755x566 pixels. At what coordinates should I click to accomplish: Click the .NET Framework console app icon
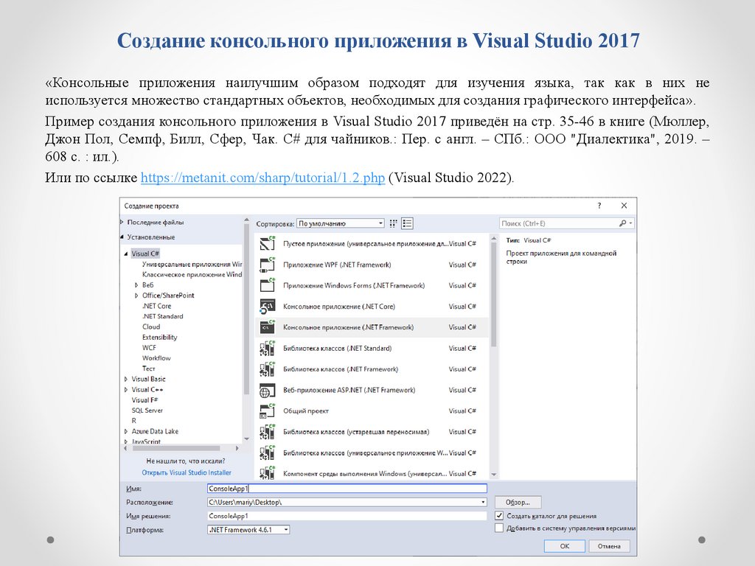pyautogui.click(x=268, y=326)
